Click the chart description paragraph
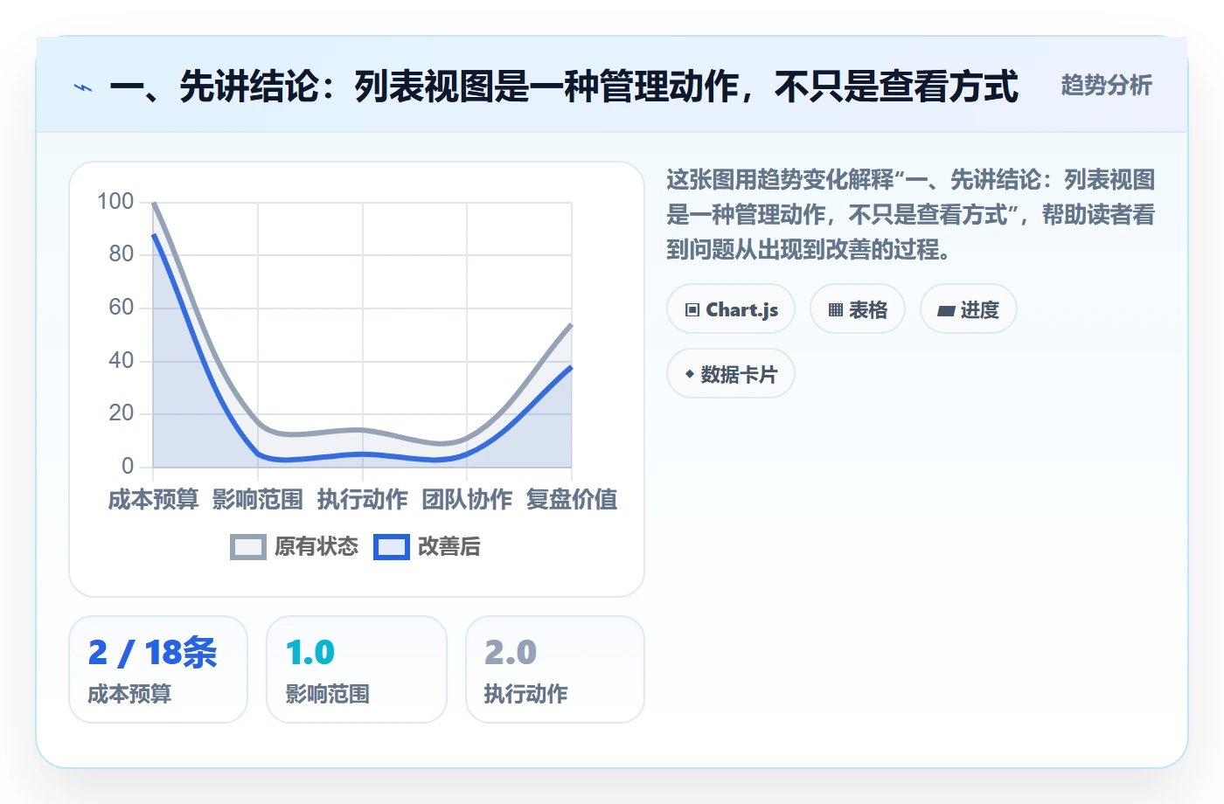 (911, 215)
